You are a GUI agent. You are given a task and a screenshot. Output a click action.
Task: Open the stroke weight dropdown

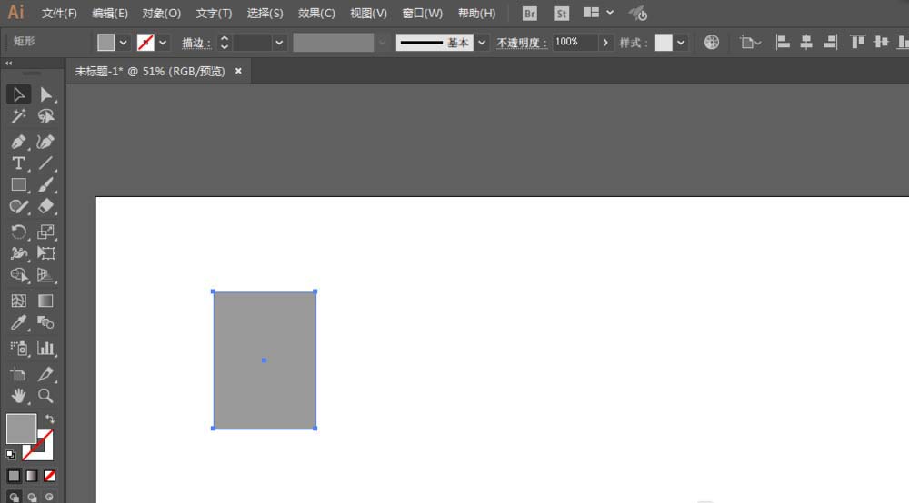[279, 43]
